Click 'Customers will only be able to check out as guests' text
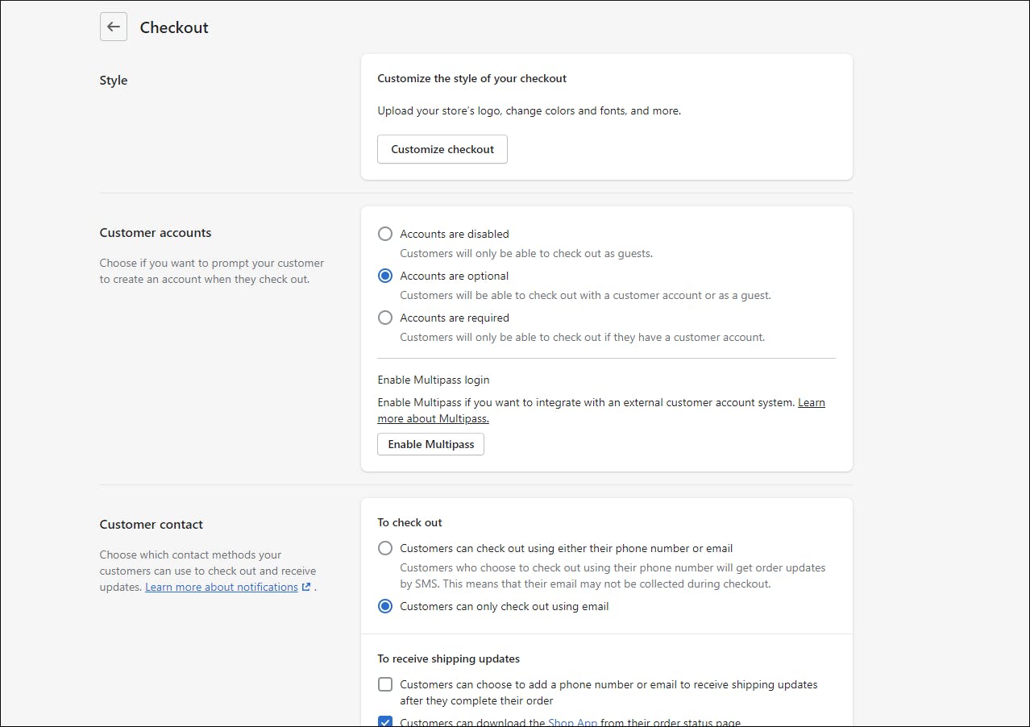 point(526,253)
